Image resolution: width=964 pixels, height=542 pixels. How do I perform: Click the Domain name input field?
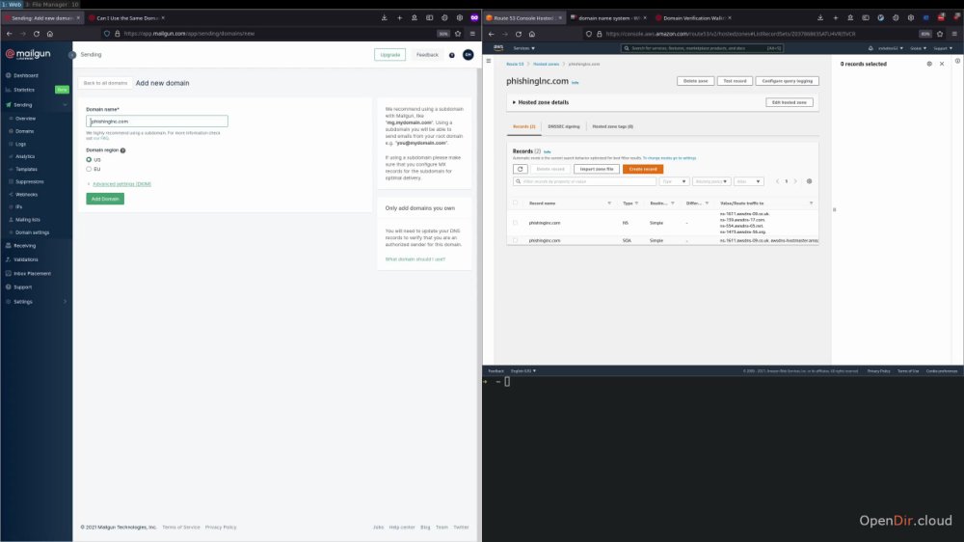click(x=157, y=122)
